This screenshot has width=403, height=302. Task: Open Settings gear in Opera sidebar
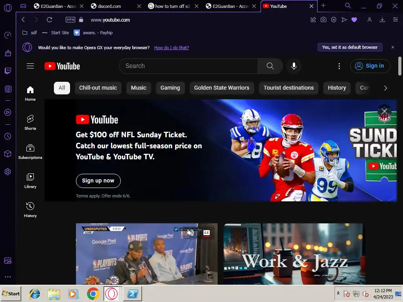pos(8,171)
